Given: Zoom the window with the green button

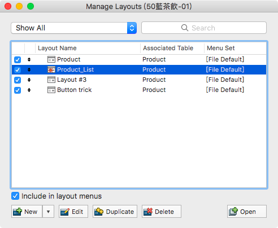Looking at the screenshot, I should 31,6.
